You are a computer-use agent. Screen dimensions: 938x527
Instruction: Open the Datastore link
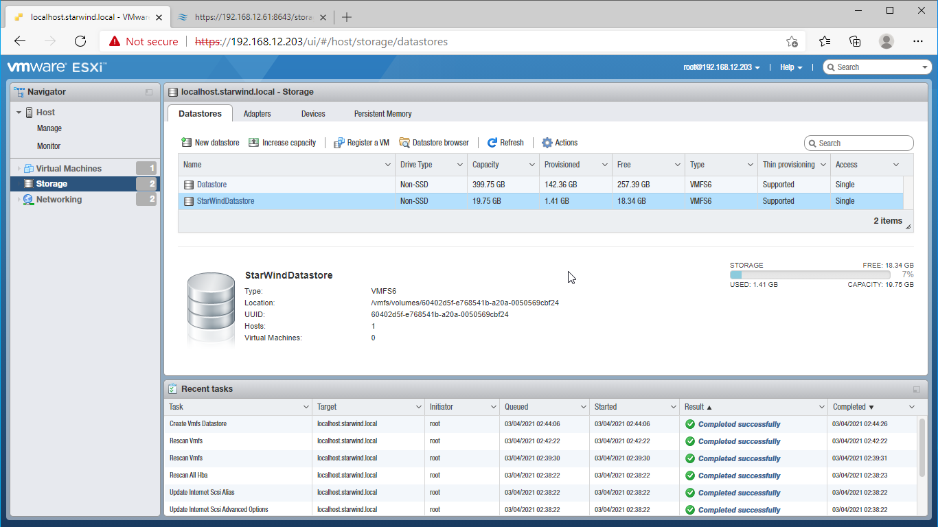211,185
